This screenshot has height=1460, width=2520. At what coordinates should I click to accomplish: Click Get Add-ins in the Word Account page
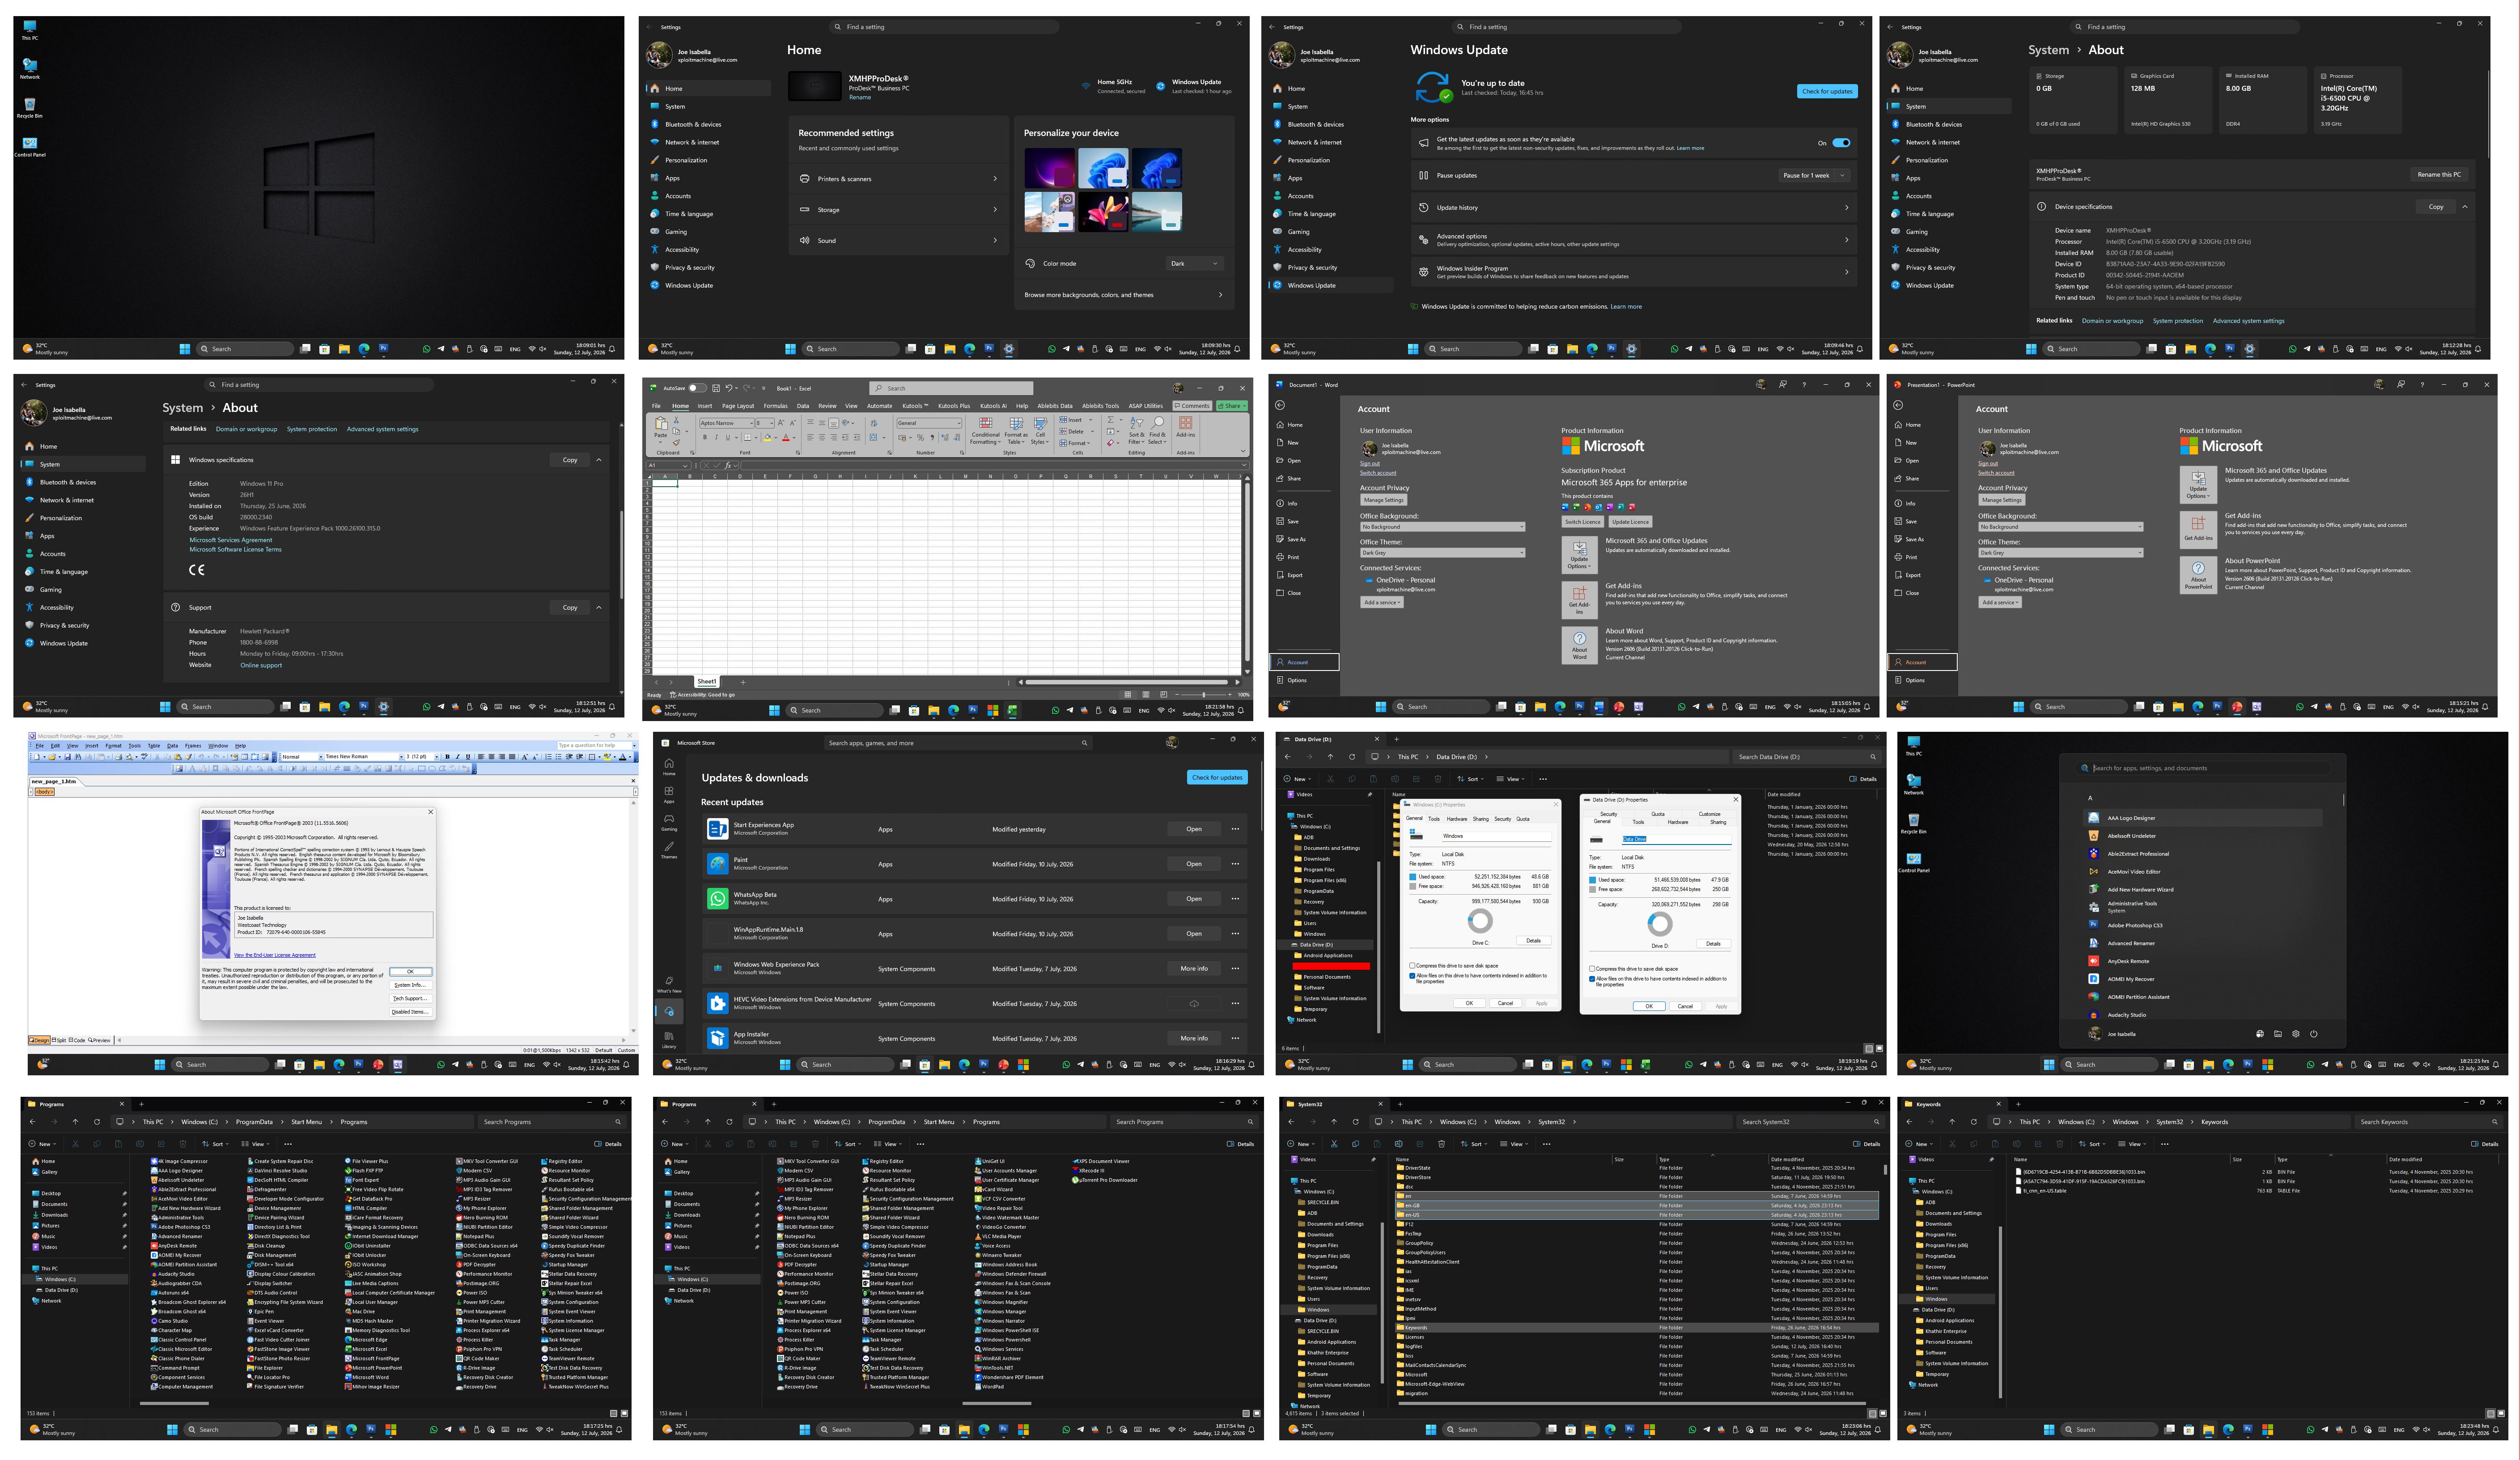1579,600
